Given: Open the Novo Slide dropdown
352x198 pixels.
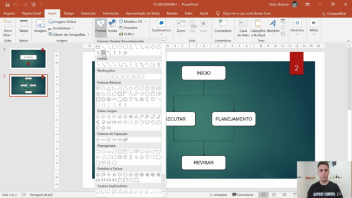Looking at the screenshot, I should 8,33.
